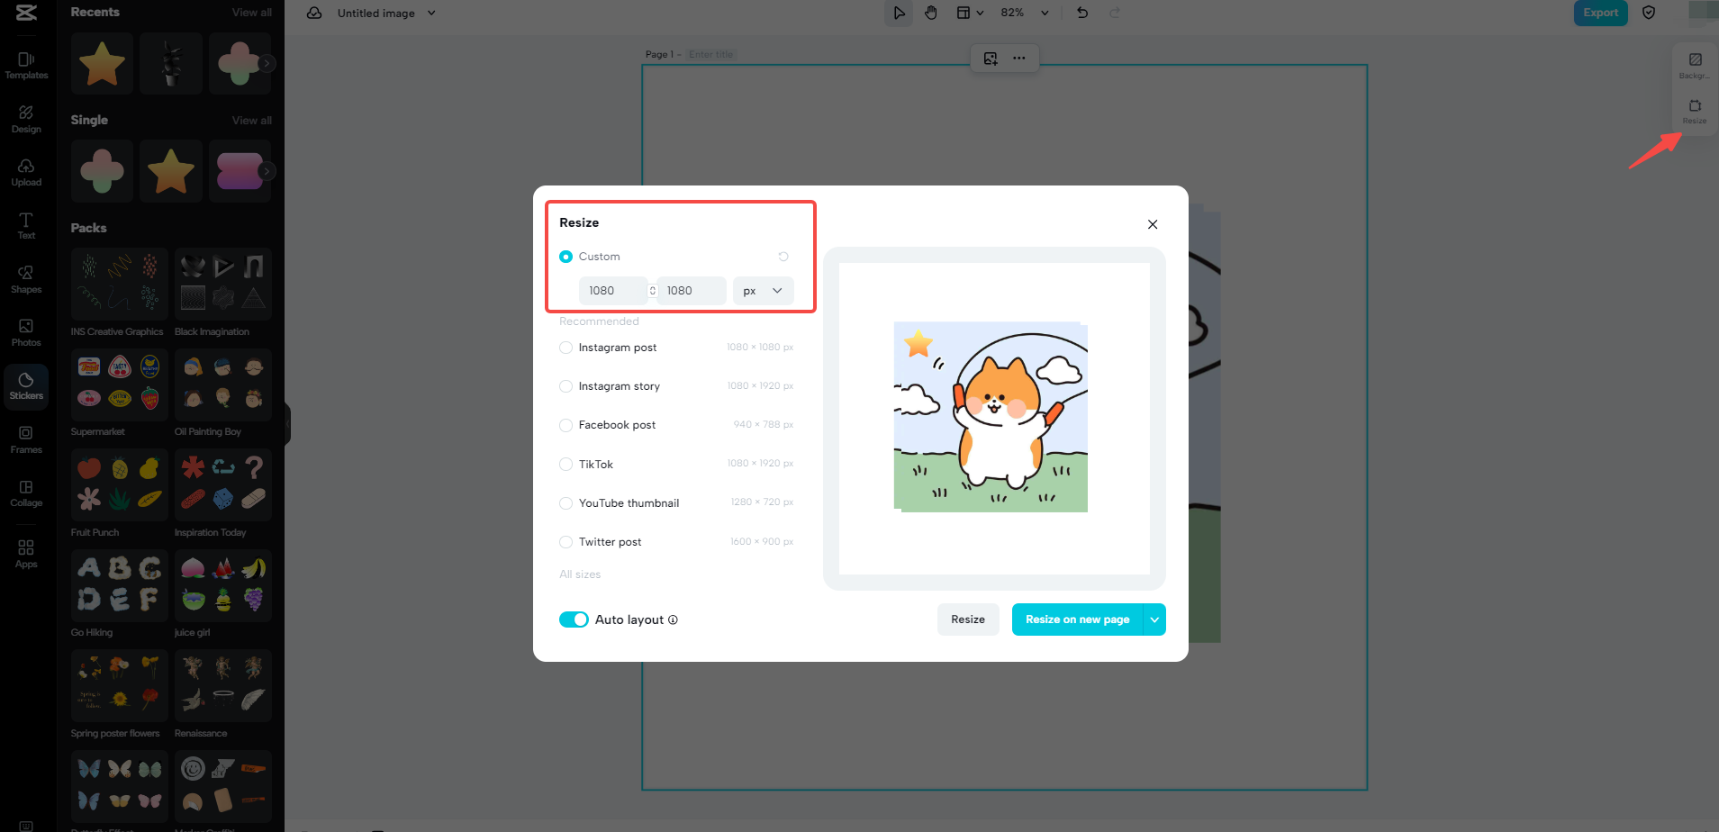Image resolution: width=1719 pixels, height=832 pixels.
Task: Open the three-dot page options menu
Action: pos(1019,59)
